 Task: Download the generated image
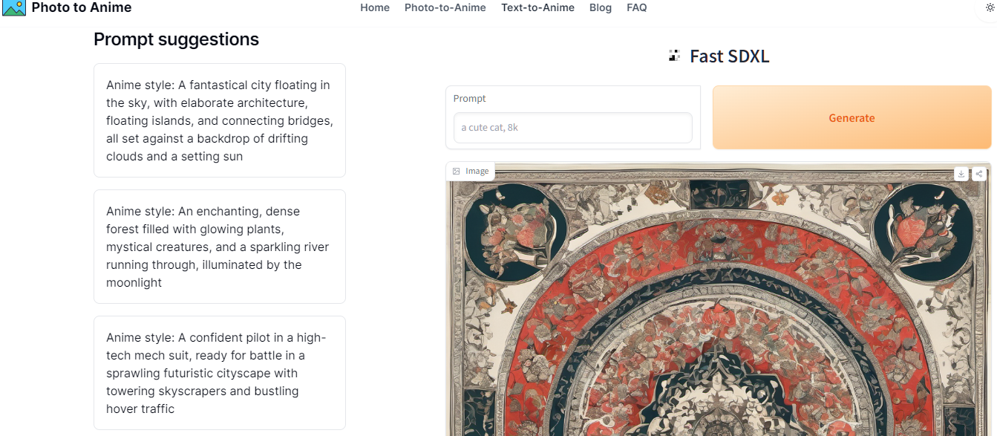pyautogui.click(x=961, y=174)
